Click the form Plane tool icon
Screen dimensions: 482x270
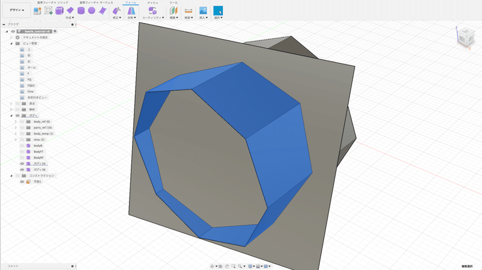coord(70,11)
